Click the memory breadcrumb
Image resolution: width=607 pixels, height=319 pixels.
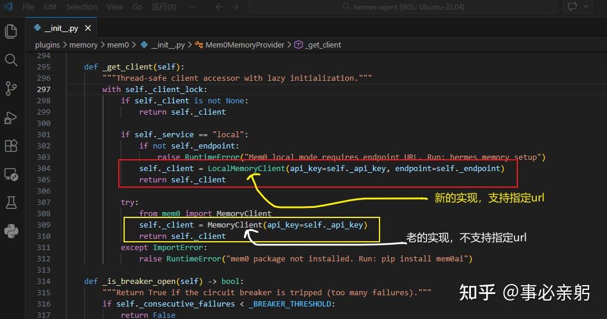pyautogui.click(x=83, y=45)
